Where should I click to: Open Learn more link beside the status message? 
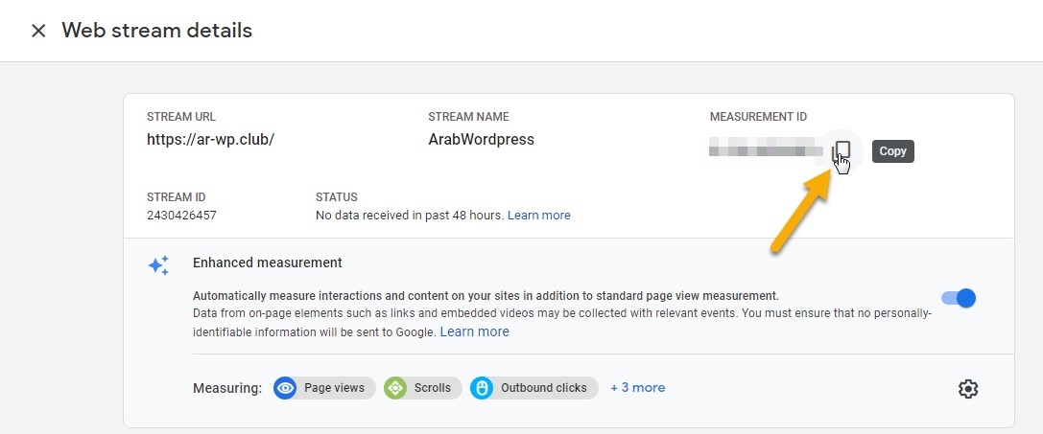tap(538, 216)
